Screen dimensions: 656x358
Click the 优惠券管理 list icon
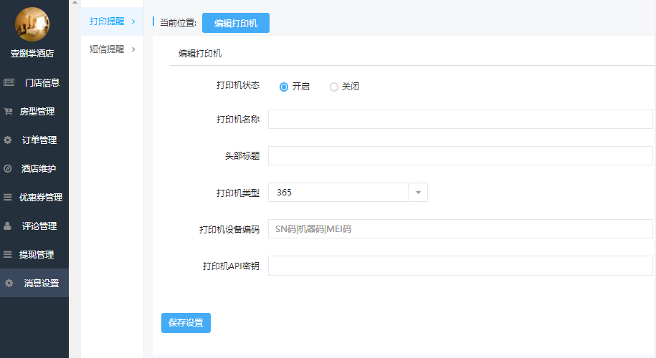(8, 197)
